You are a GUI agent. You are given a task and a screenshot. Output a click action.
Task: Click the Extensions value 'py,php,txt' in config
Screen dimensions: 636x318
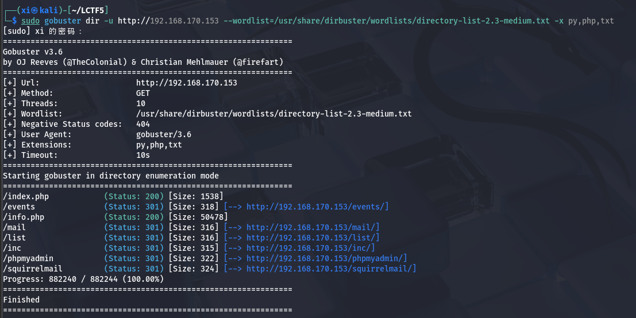pos(159,145)
